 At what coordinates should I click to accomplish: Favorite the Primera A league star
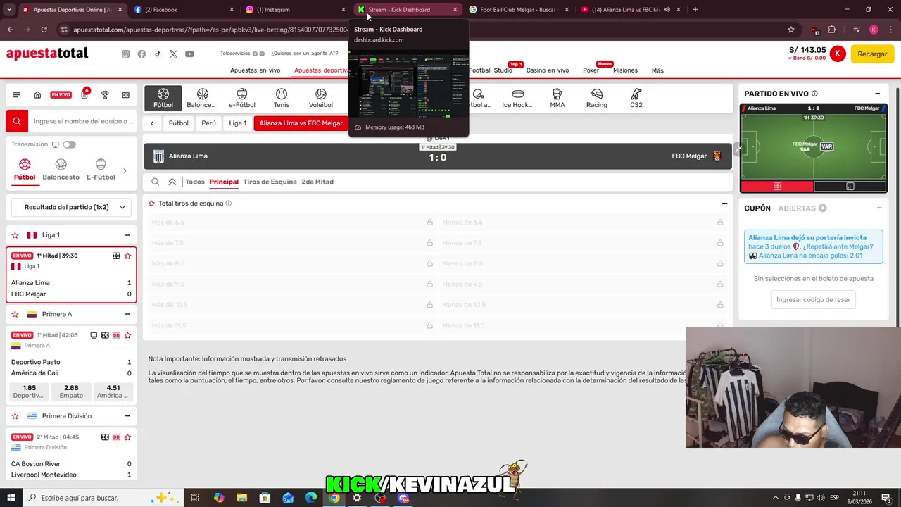coord(15,314)
